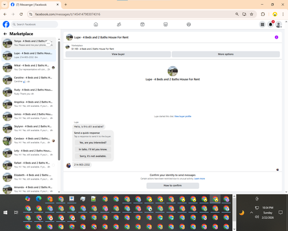The height and width of the screenshot is (231, 288).
Task: Open Microsoft Edge on taskbar
Action: pyautogui.click(x=39, y=199)
